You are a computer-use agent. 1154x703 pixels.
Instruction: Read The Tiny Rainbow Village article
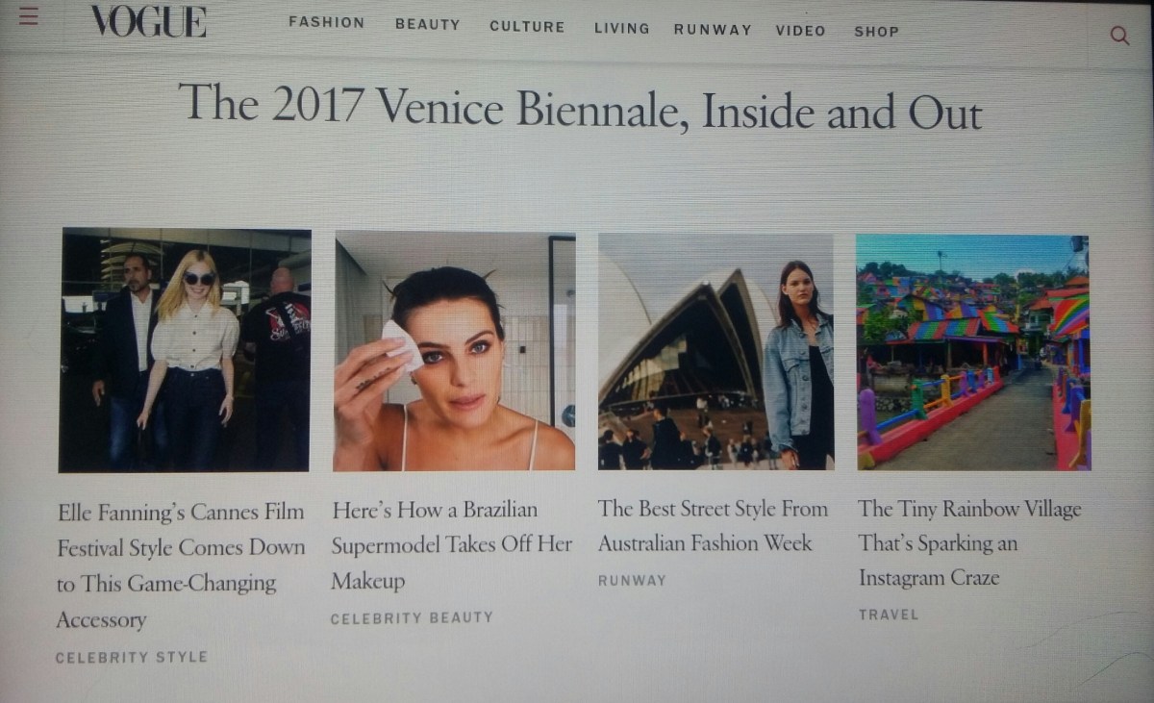point(969,542)
